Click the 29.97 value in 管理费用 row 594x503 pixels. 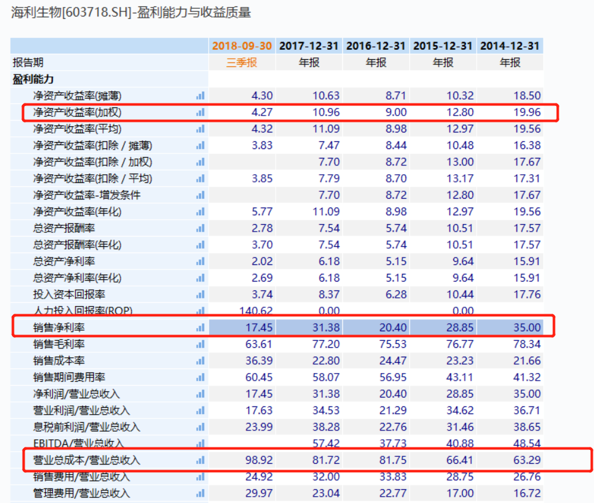(x=259, y=493)
